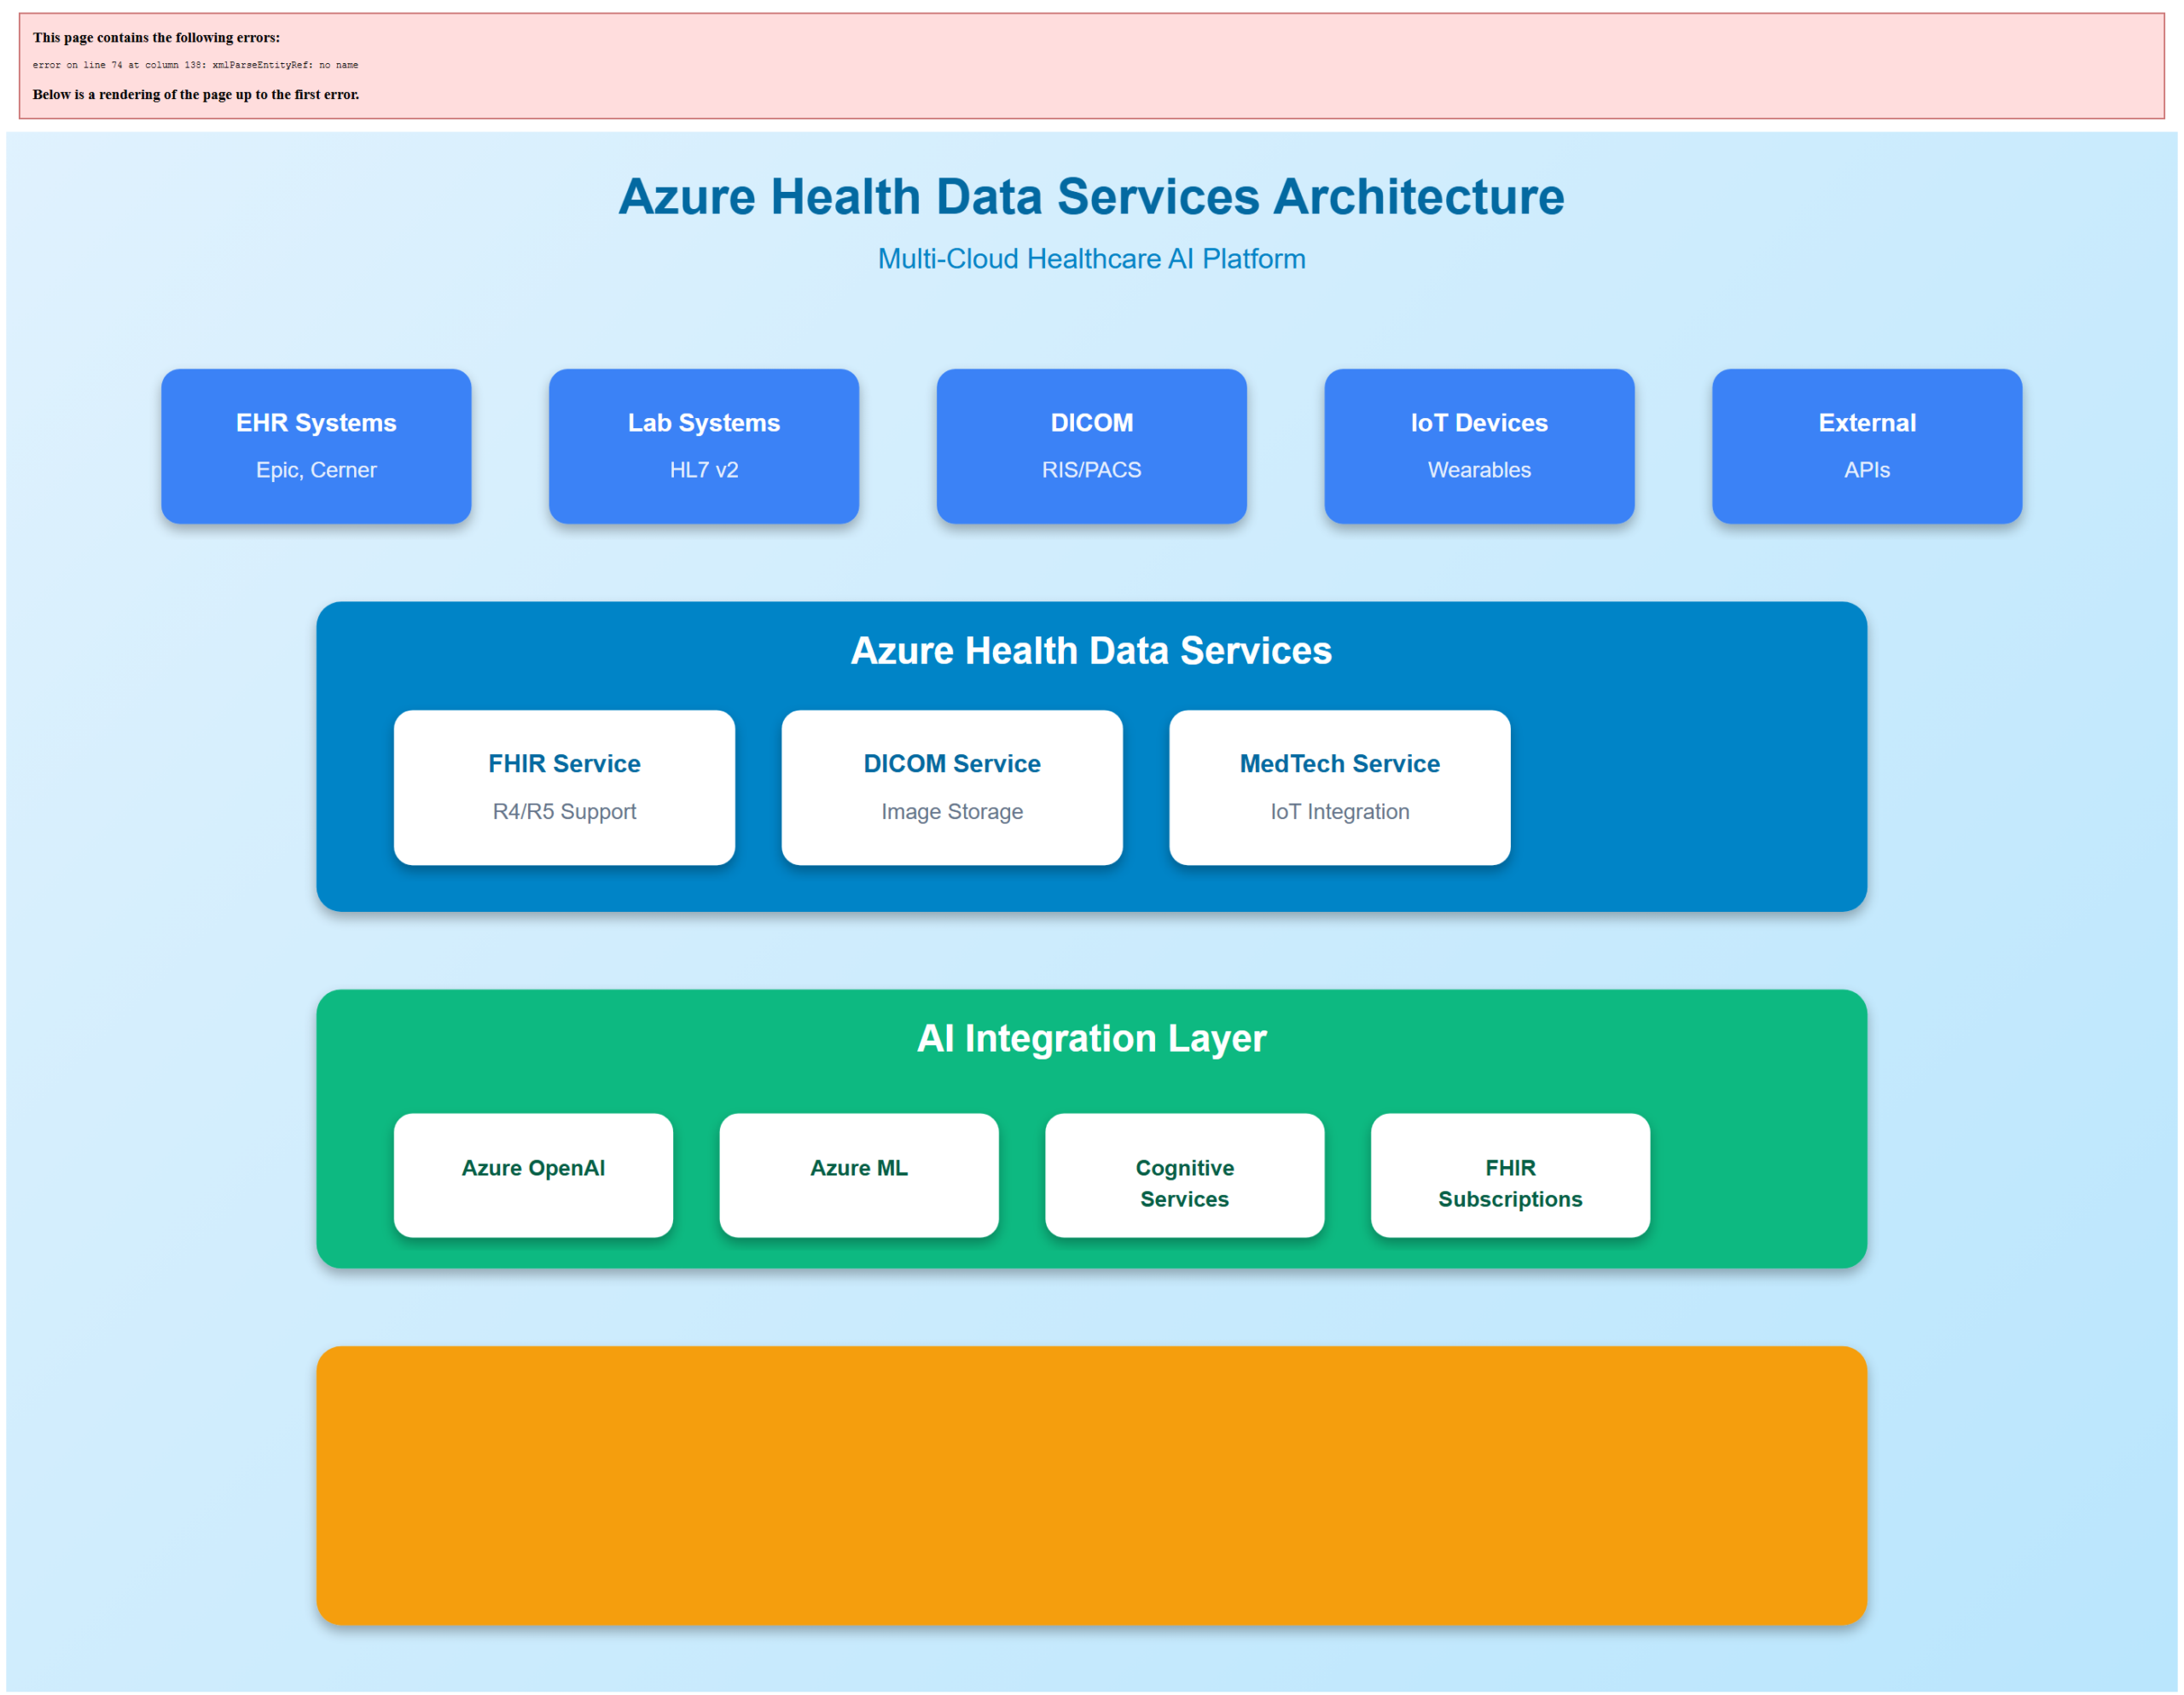Click the xmlParseEntityRef error message line
2184x1695 pixels.
click(x=195, y=65)
